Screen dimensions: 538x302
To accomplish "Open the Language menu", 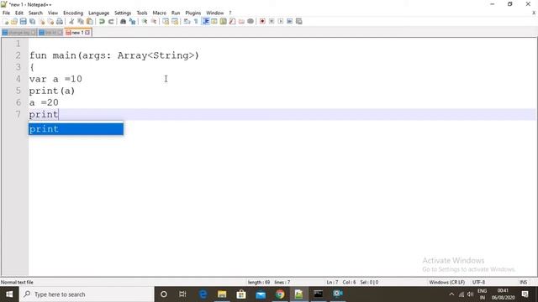I will (99, 13).
